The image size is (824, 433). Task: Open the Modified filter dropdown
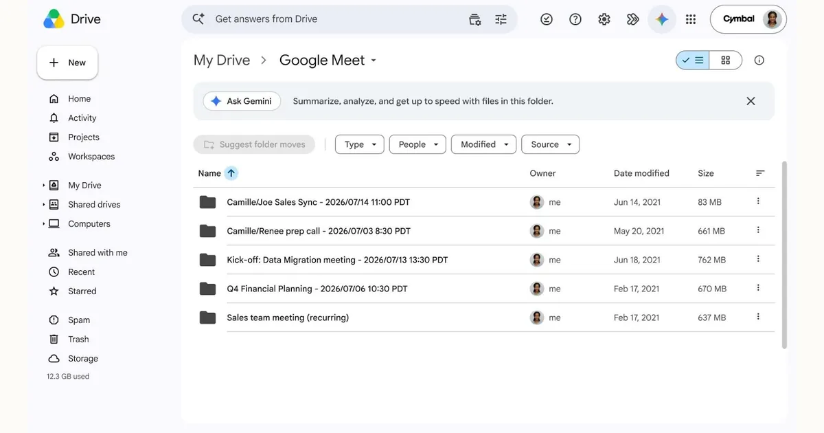(x=484, y=144)
